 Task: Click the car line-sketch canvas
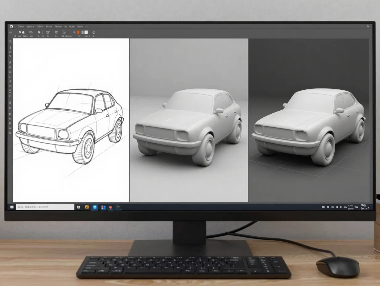(71, 120)
